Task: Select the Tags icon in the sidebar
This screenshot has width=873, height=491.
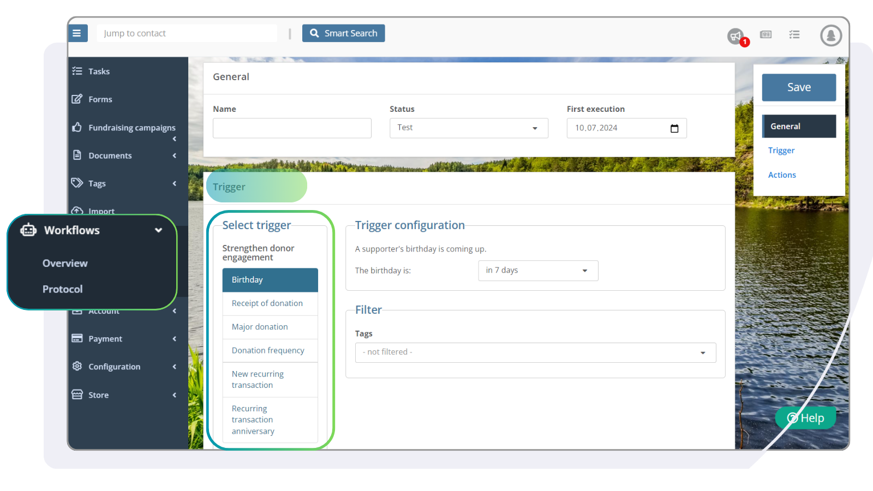Action: [x=77, y=183]
